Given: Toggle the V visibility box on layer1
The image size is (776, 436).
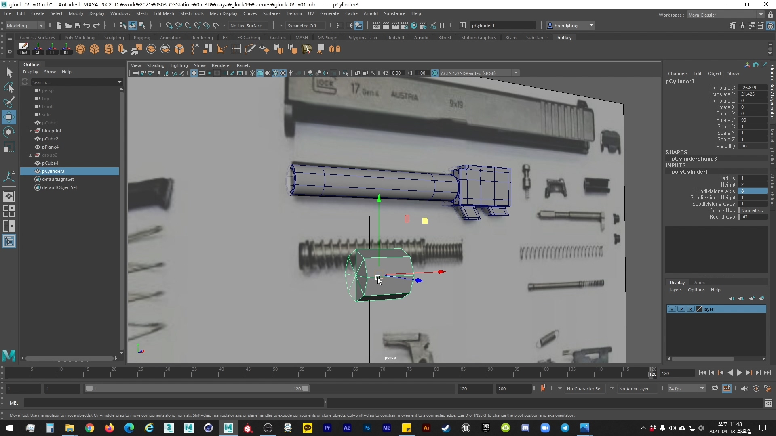Looking at the screenshot, I should (x=672, y=309).
